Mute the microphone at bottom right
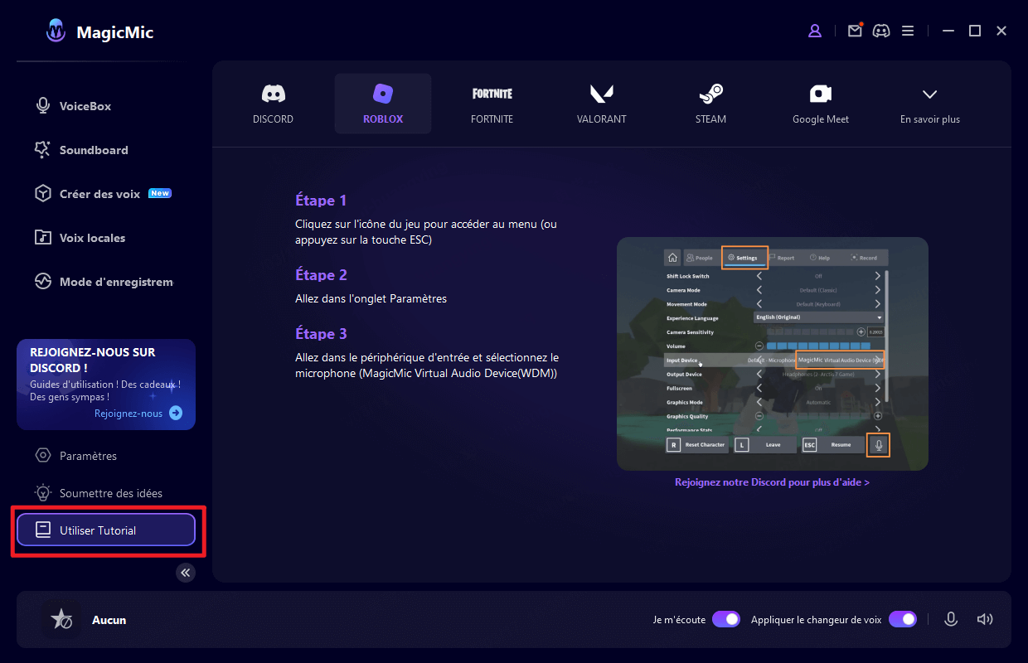Image resolution: width=1028 pixels, height=663 pixels. coord(951,618)
